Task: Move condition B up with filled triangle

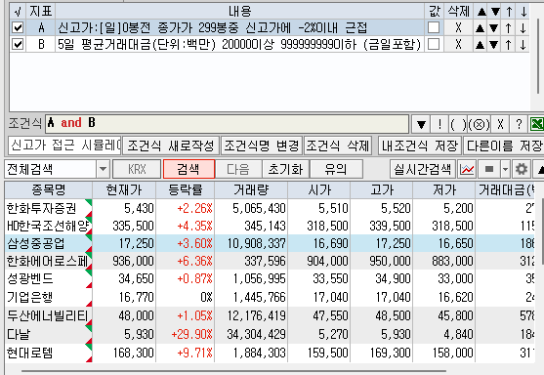Action: tap(481, 45)
